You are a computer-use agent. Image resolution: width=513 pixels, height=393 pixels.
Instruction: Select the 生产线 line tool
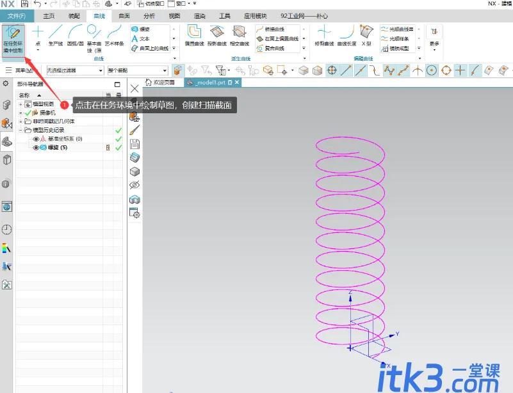(x=56, y=36)
